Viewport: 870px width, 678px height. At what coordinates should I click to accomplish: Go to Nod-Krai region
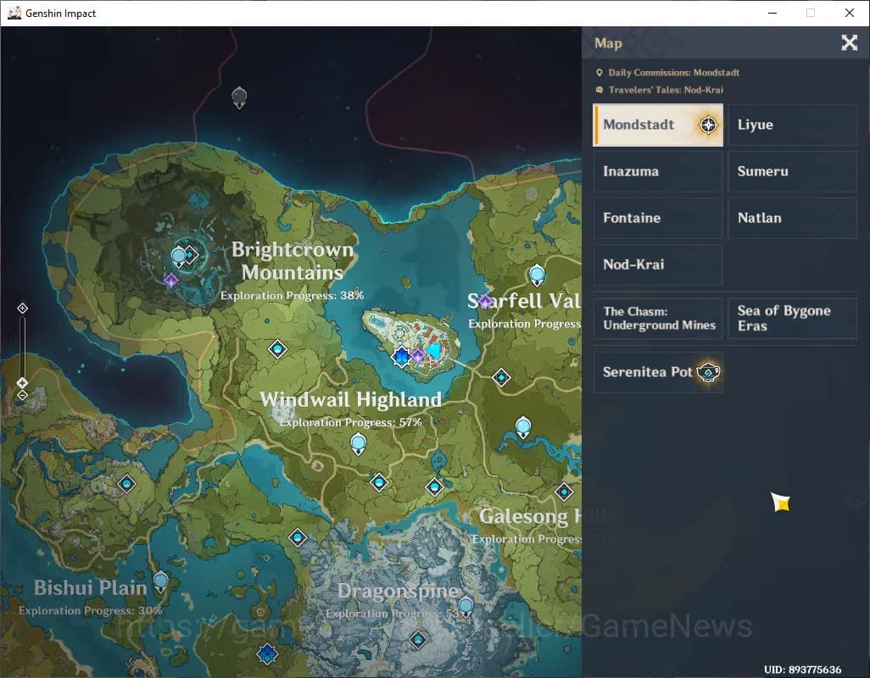click(657, 265)
